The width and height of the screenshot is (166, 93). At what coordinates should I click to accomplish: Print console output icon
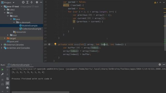point(8,88)
